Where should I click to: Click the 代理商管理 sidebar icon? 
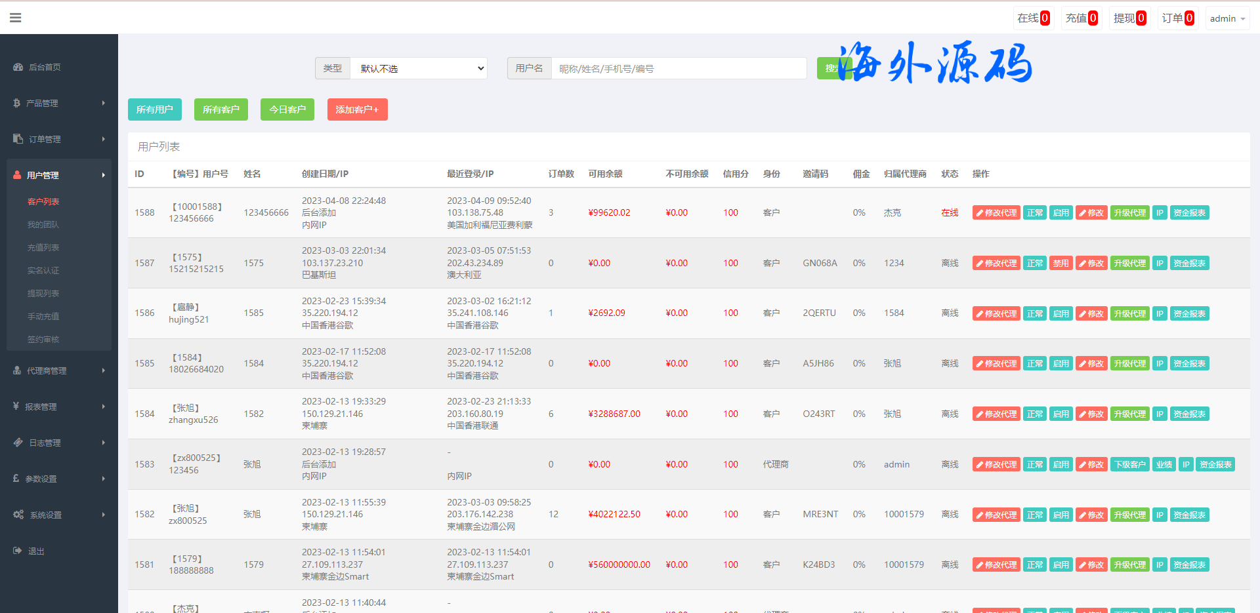click(17, 370)
